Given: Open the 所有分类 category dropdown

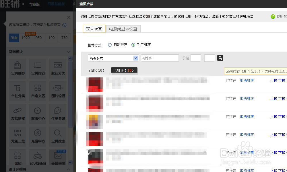Looking at the screenshot, I should click(113, 58).
